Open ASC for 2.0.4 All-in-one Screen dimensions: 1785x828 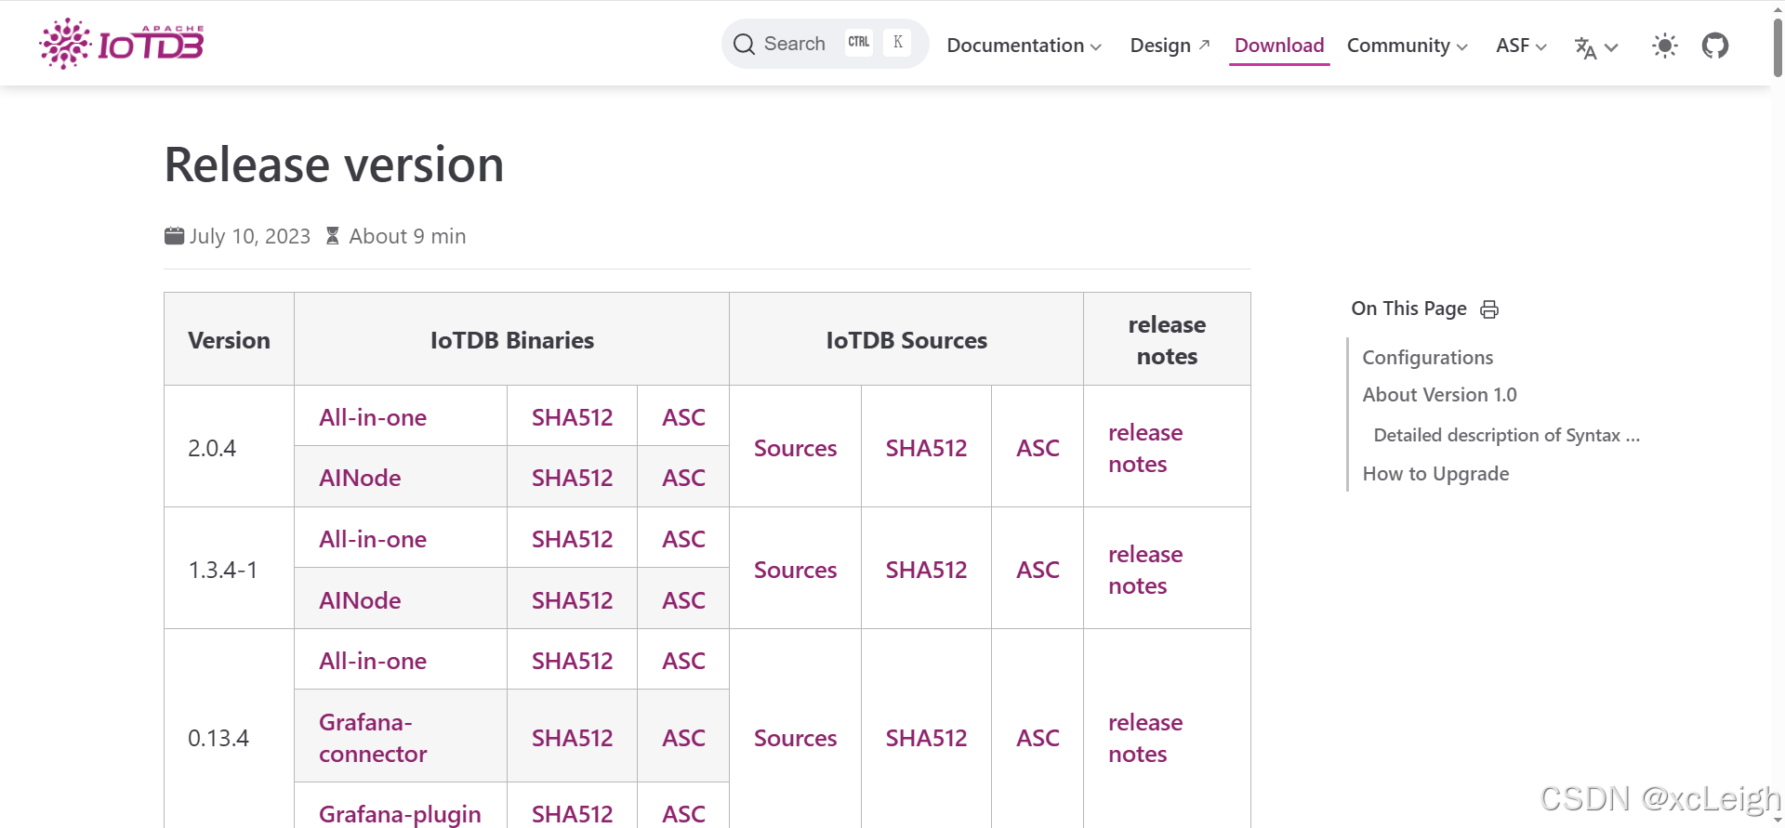pyautogui.click(x=683, y=417)
